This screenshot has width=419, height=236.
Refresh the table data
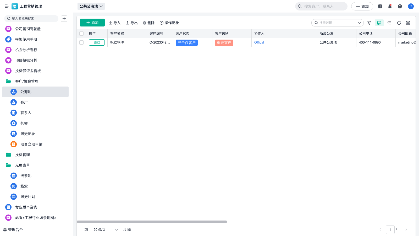[x=399, y=23]
